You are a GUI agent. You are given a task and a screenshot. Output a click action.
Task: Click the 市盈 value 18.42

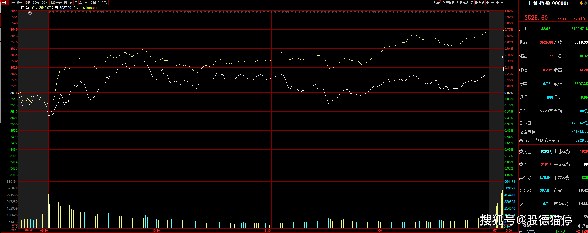coord(583,190)
